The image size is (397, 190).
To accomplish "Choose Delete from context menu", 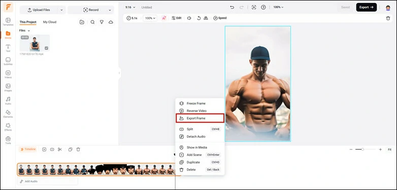I will (x=200, y=170).
